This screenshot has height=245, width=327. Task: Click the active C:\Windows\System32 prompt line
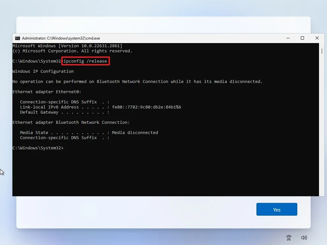click(x=38, y=148)
